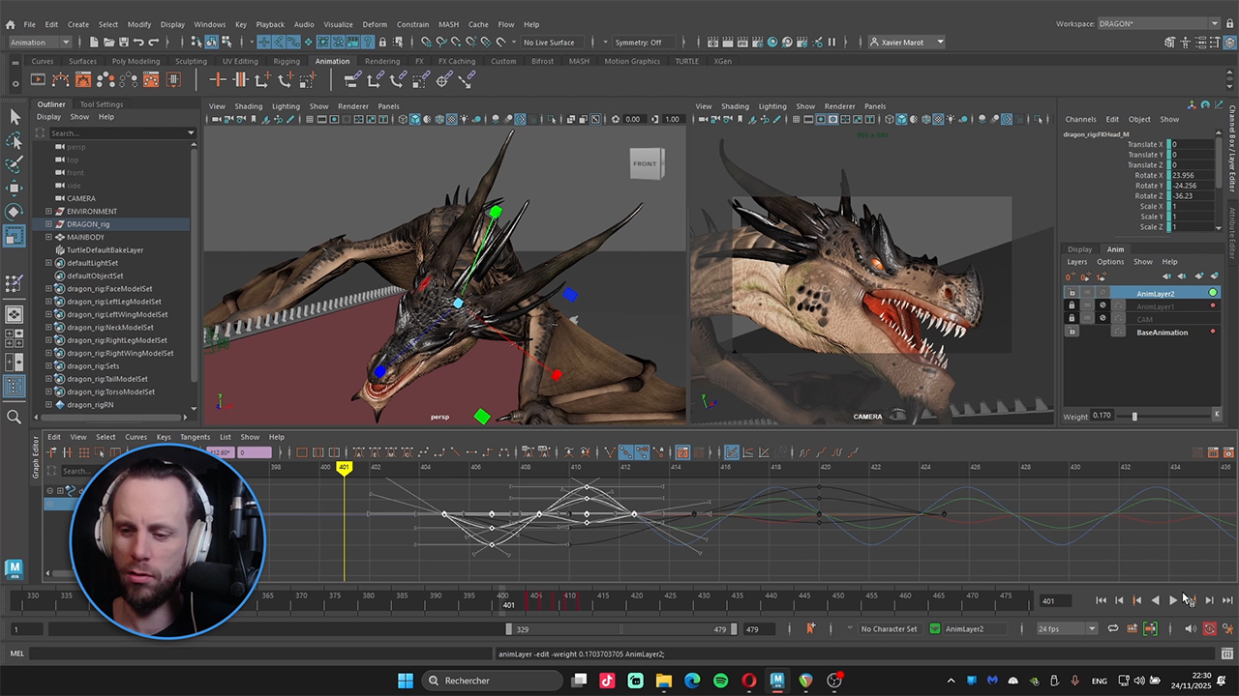Click the FRONT face of the view cube
The image size is (1239, 696).
click(645, 163)
